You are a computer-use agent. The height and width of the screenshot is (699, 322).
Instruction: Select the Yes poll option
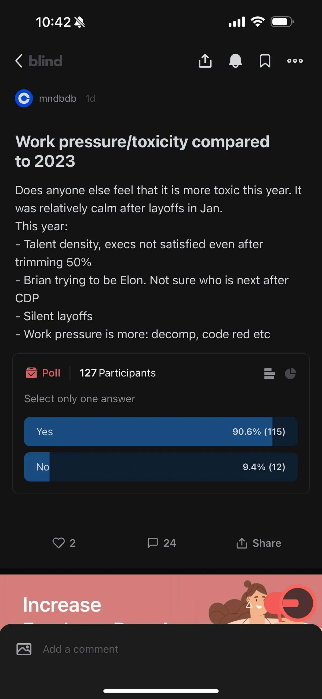pos(161,431)
